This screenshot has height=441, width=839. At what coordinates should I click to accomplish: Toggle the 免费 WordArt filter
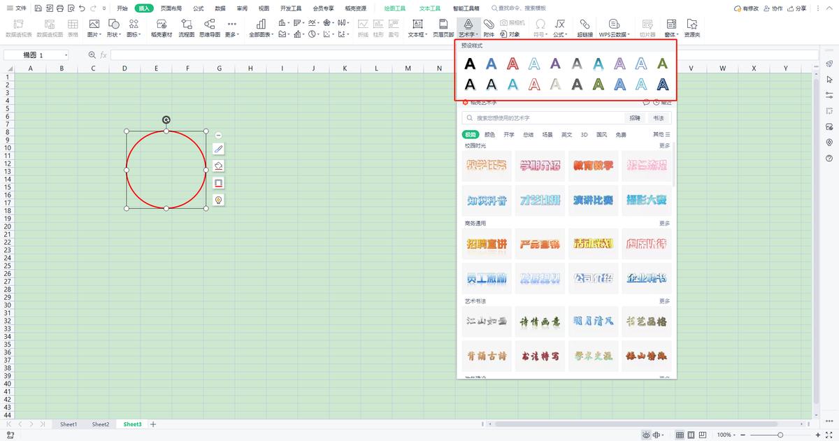coord(619,133)
